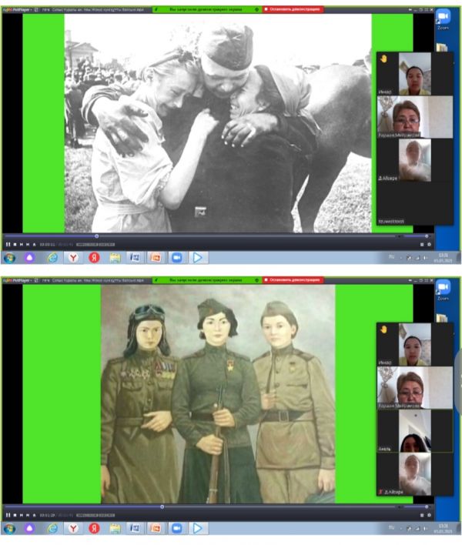Image resolution: width=462 pixels, height=545 pixels.
Task: Click Yandex Browser 'Y' icon below the painting player
Action: coord(72,529)
